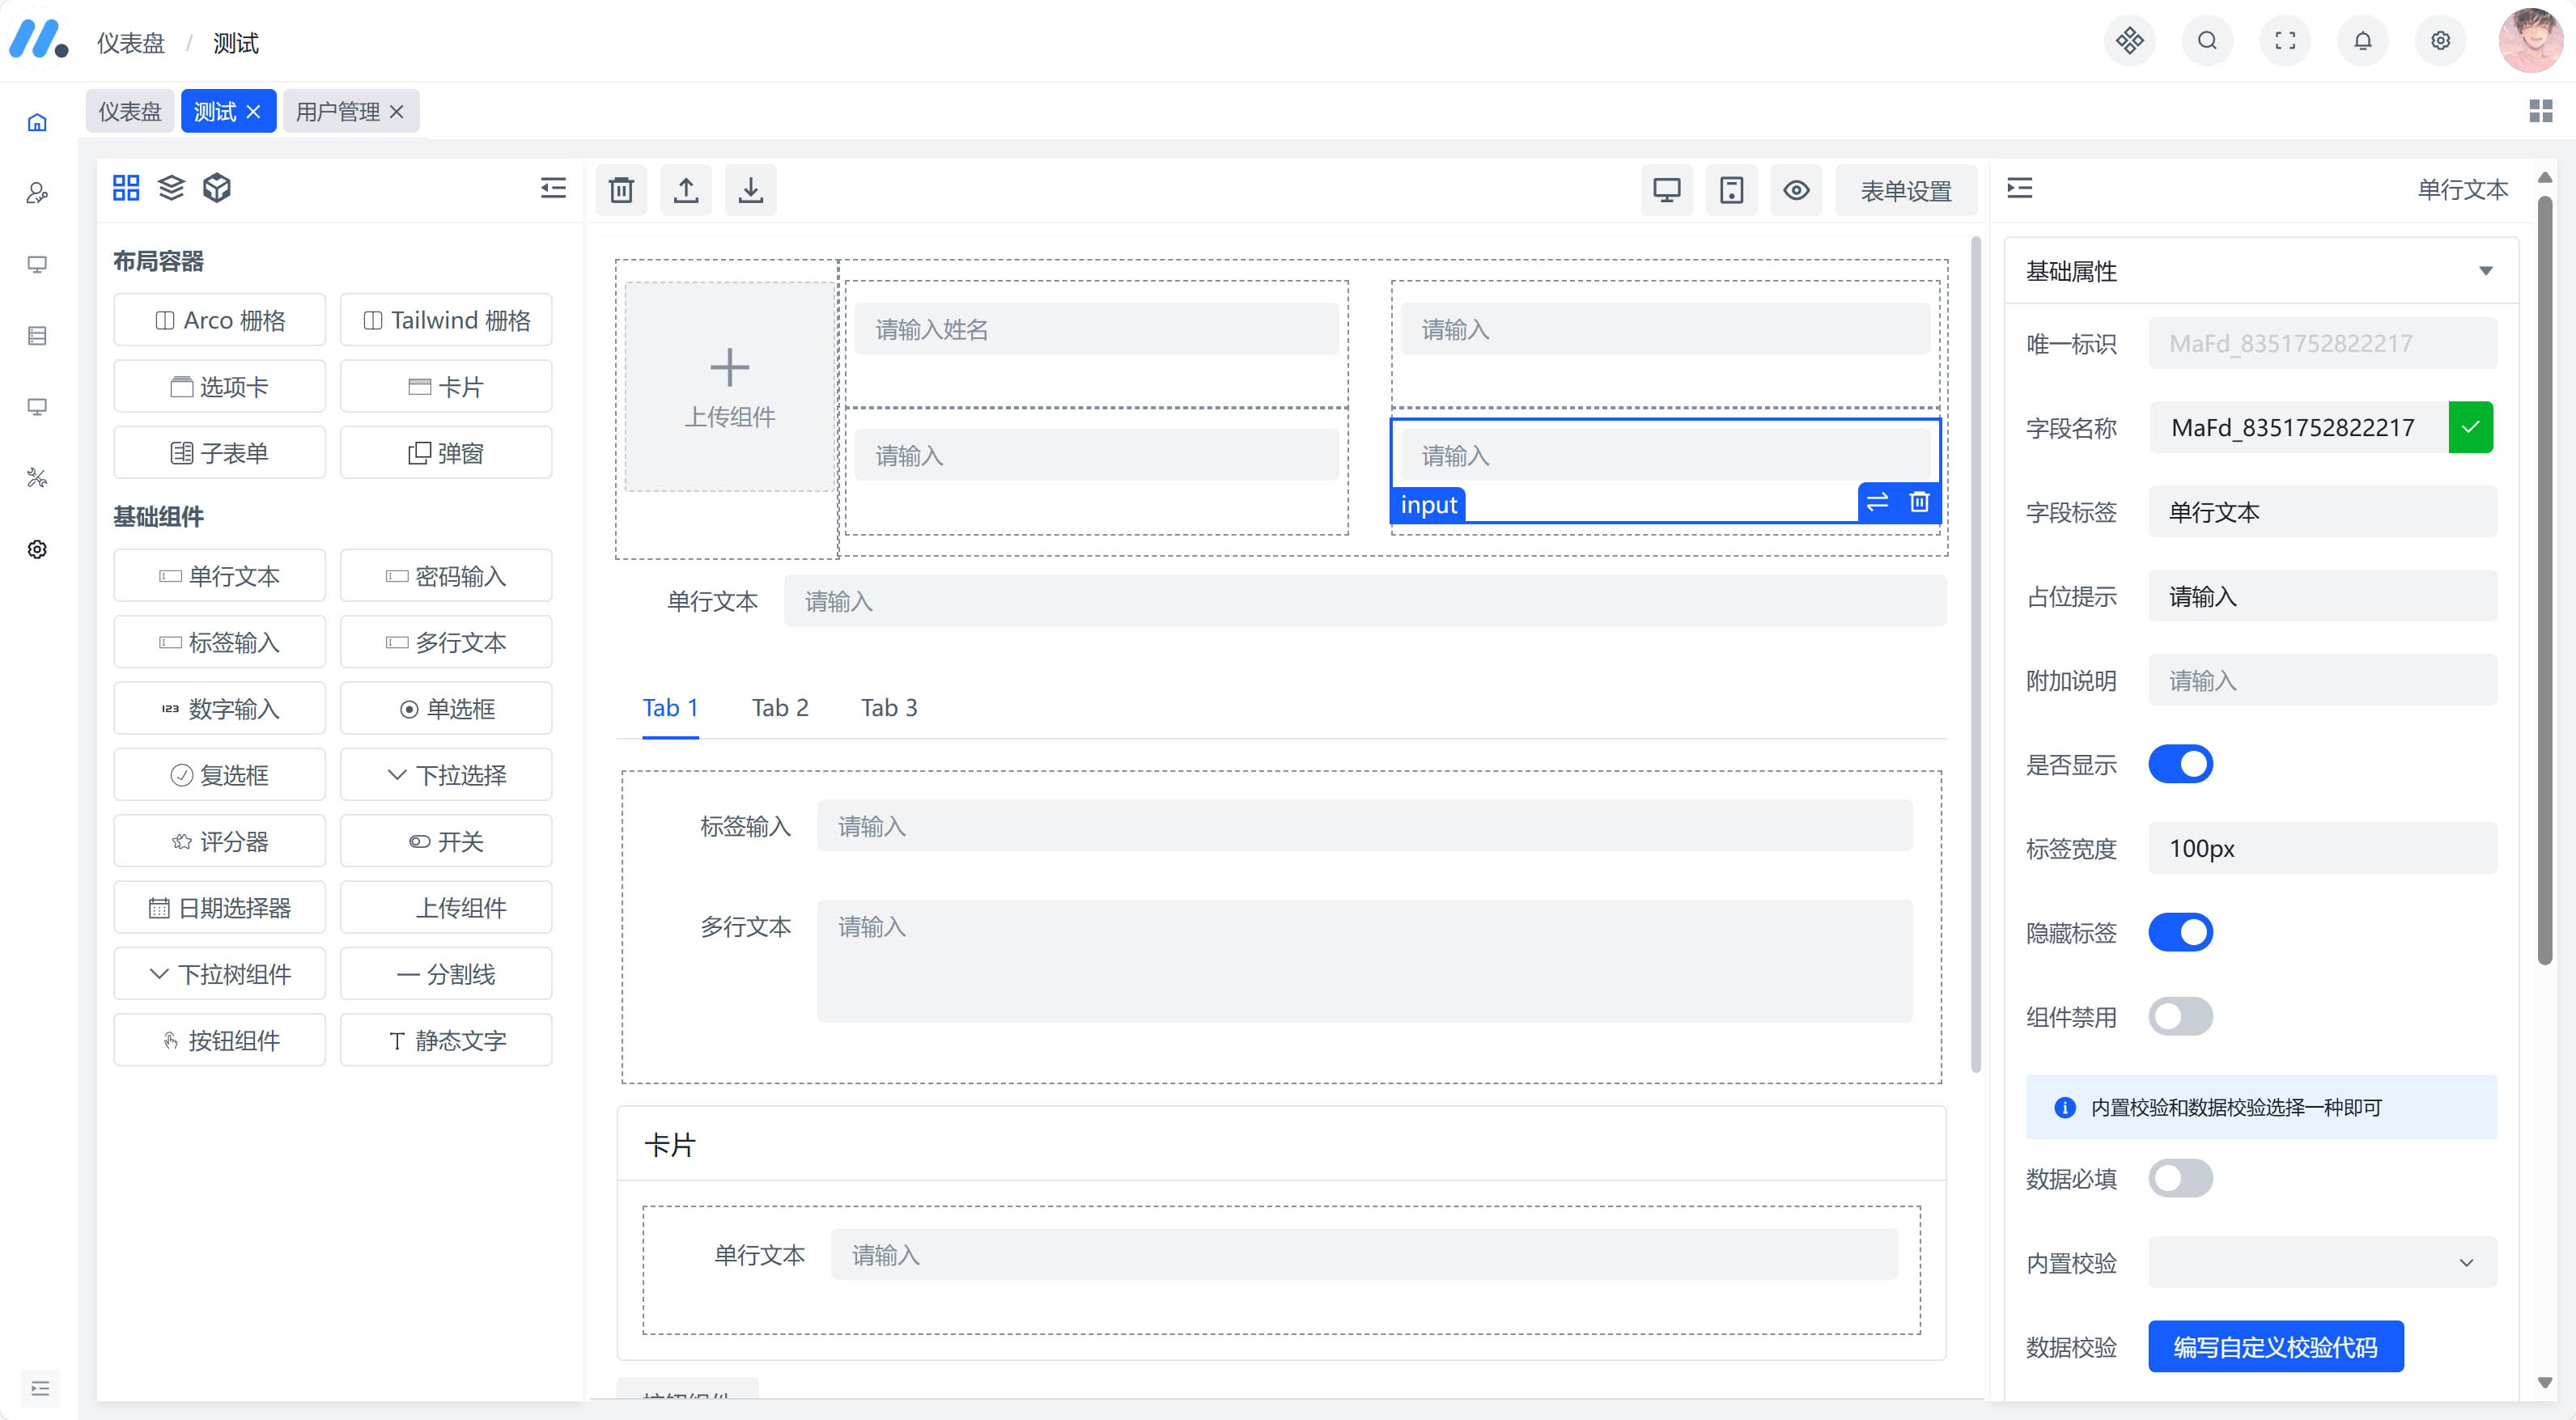Viewport: 2576px width, 1420px height.
Task: Open the 内置校验 dropdown
Action: pos(2322,1263)
